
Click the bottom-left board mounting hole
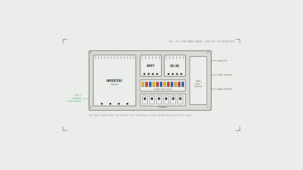[x=91, y=107]
